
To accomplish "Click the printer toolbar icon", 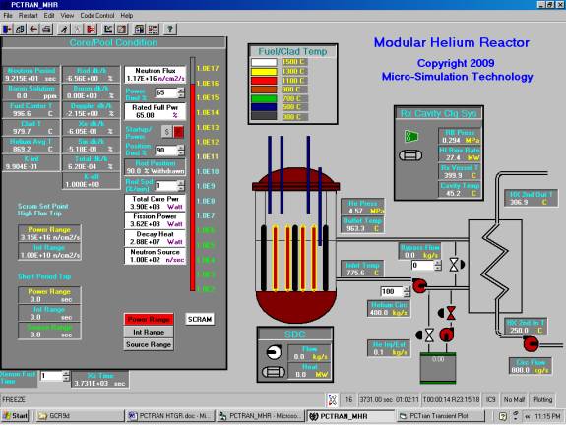I will tap(46, 30).
